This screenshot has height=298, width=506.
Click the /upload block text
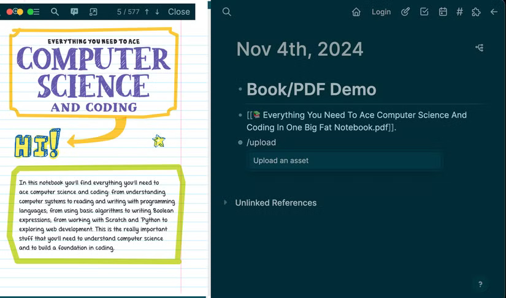261,142
